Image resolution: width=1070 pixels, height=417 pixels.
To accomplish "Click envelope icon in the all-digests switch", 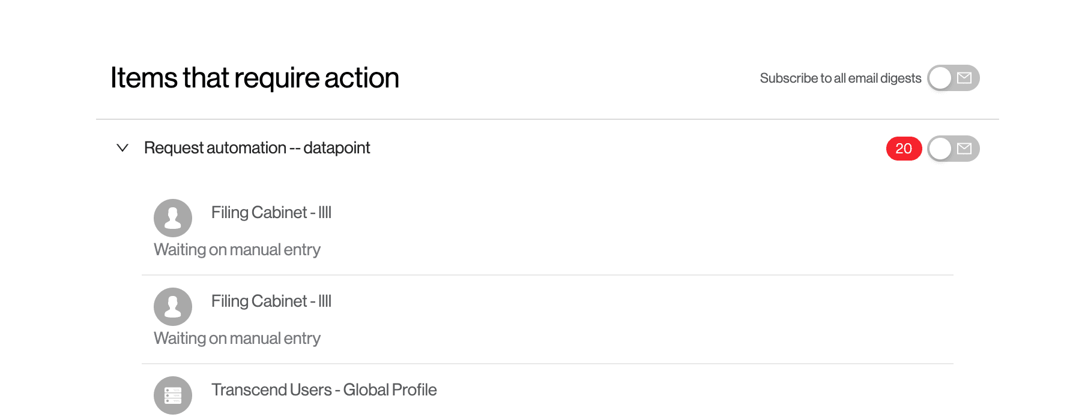I will point(964,78).
